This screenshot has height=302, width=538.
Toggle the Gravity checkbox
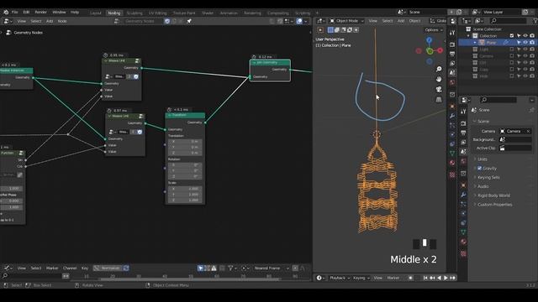click(480, 169)
